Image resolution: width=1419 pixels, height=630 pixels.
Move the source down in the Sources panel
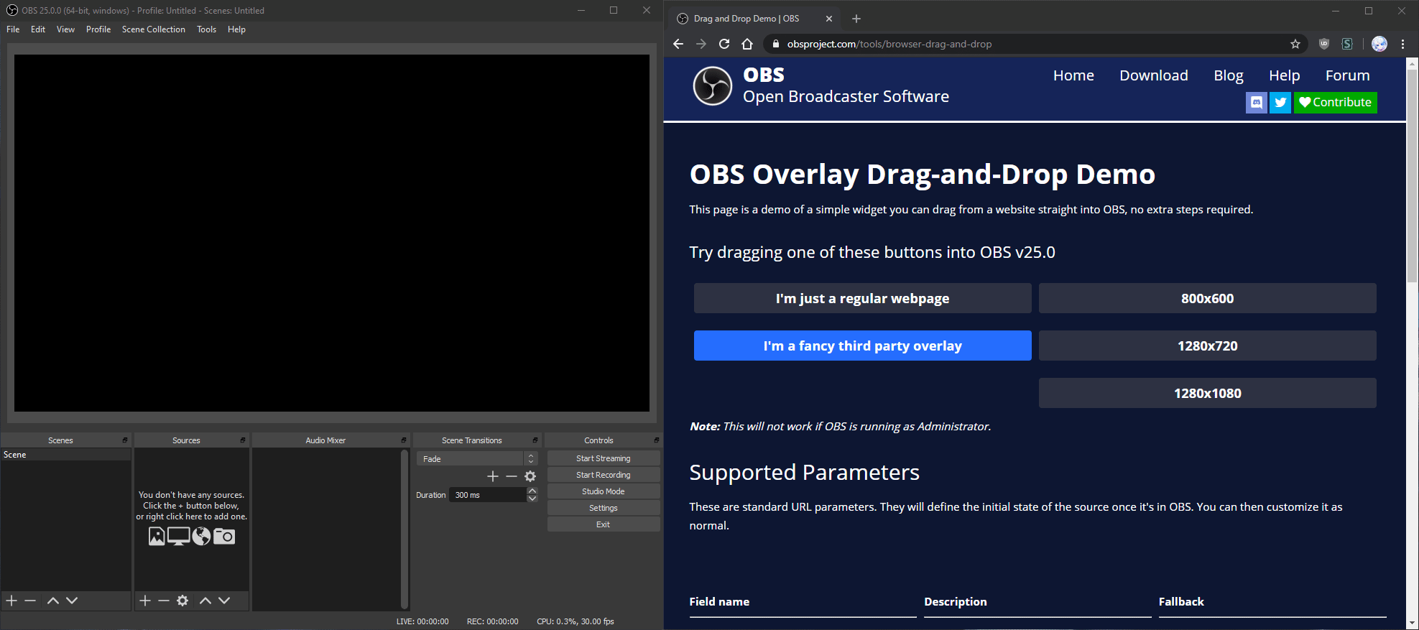click(x=224, y=601)
